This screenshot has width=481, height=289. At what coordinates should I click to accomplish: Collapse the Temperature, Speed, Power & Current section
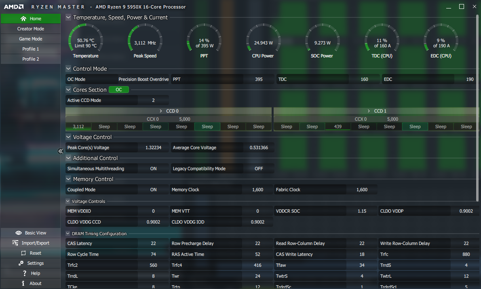[x=68, y=17]
